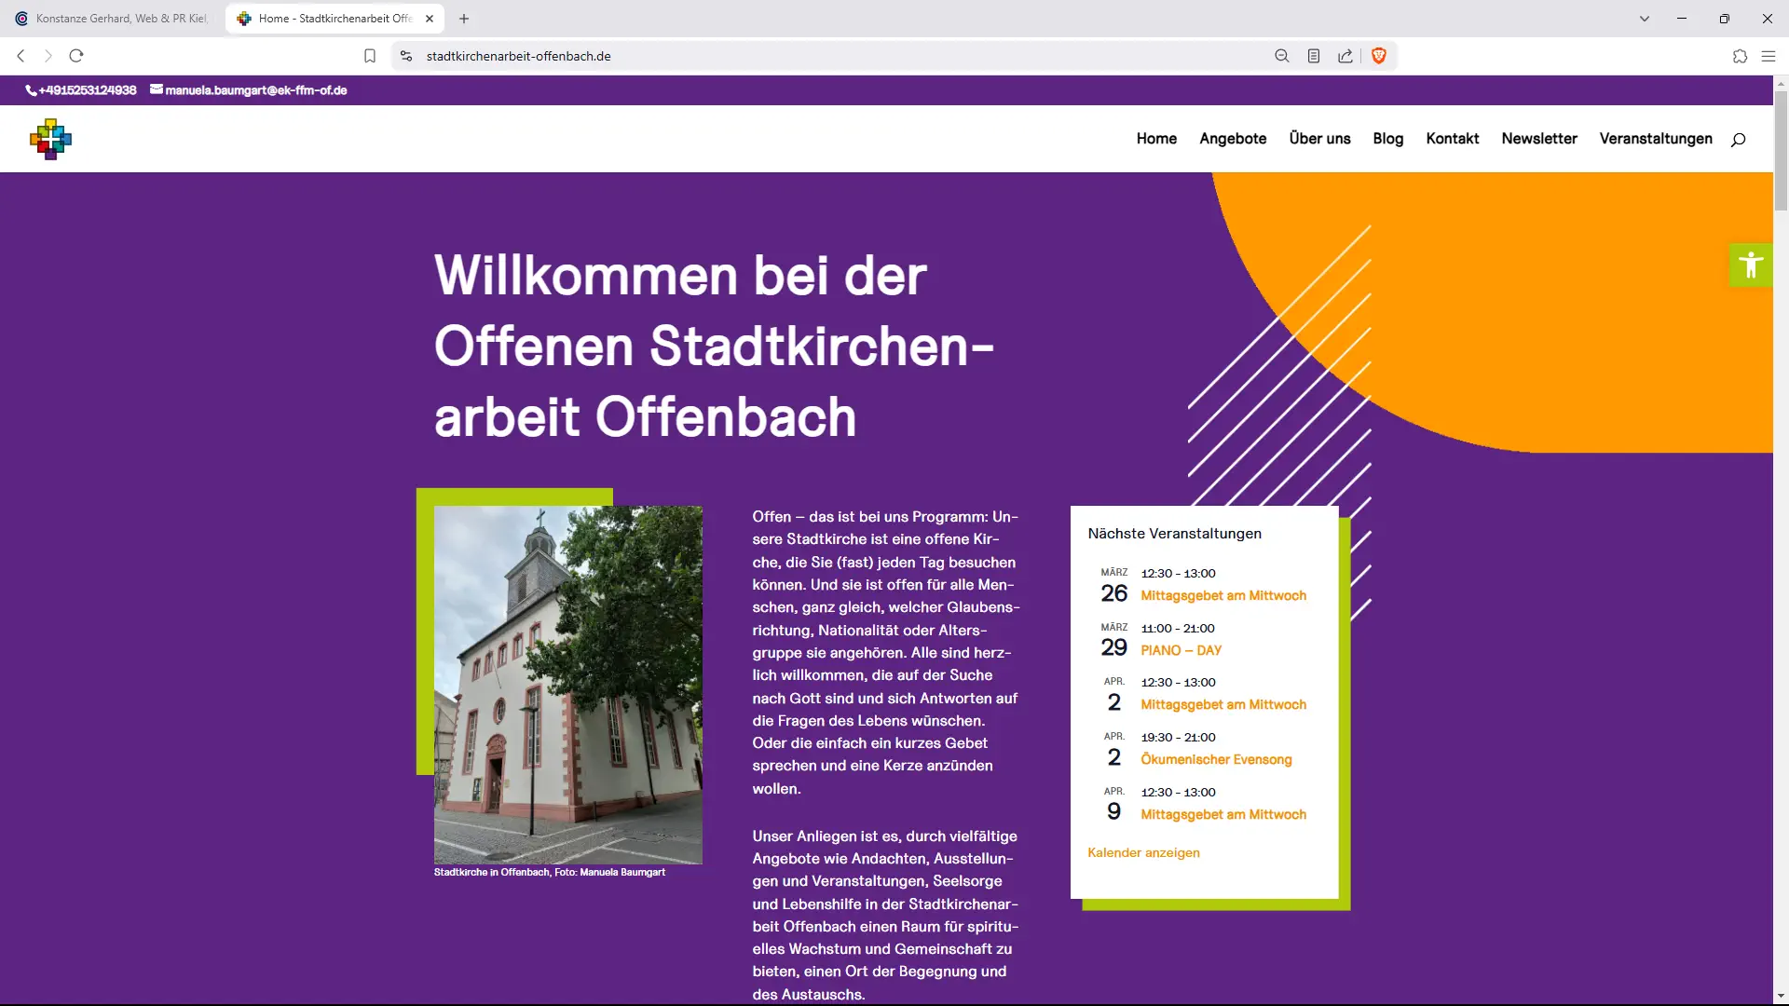The height and width of the screenshot is (1006, 1789).
Task: Click the site search magnifier icon
Action: pos(1738,140)
